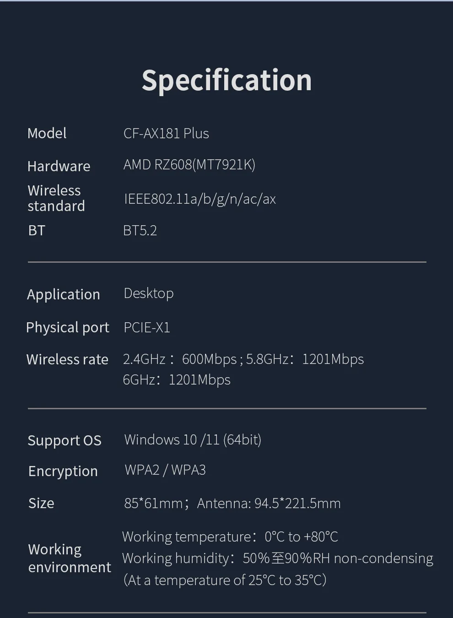Select the Working temperature line

point(230,537)
